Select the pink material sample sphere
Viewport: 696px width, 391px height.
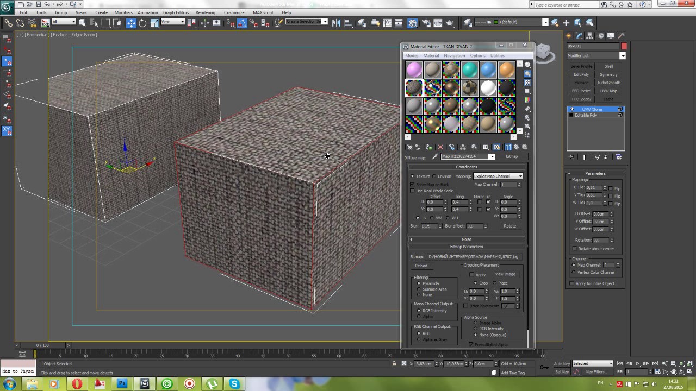414,70
